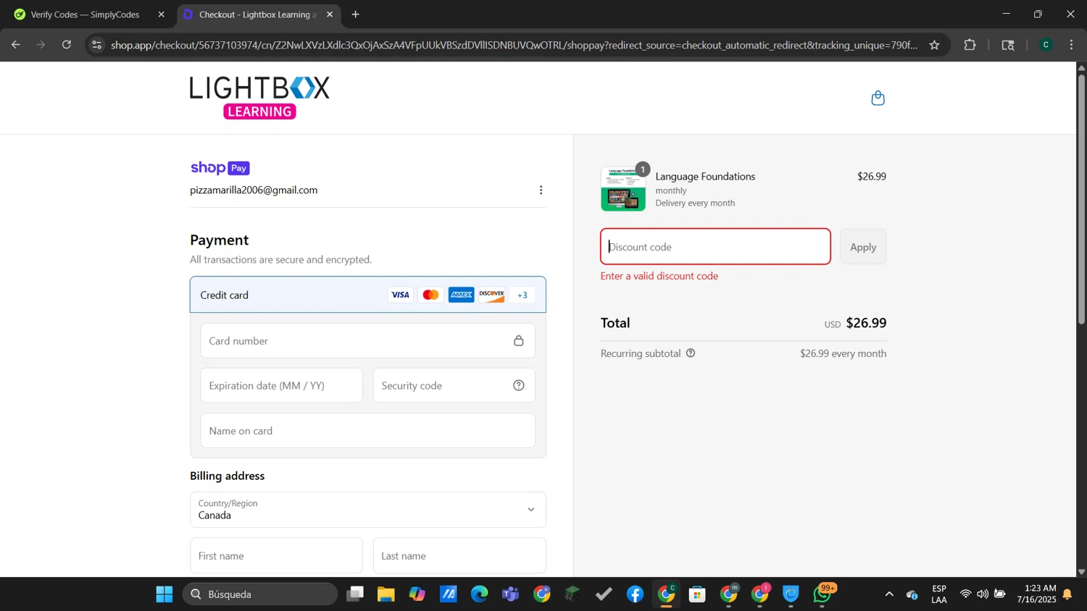Switch ESP LAA keyboard language
1087x611 pixels.
(939, 594)
